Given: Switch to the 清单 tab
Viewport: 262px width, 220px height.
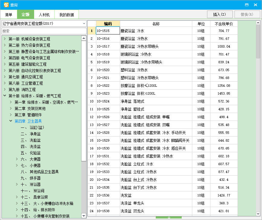Looking at the screenshot, I should [x=8, y=14].
